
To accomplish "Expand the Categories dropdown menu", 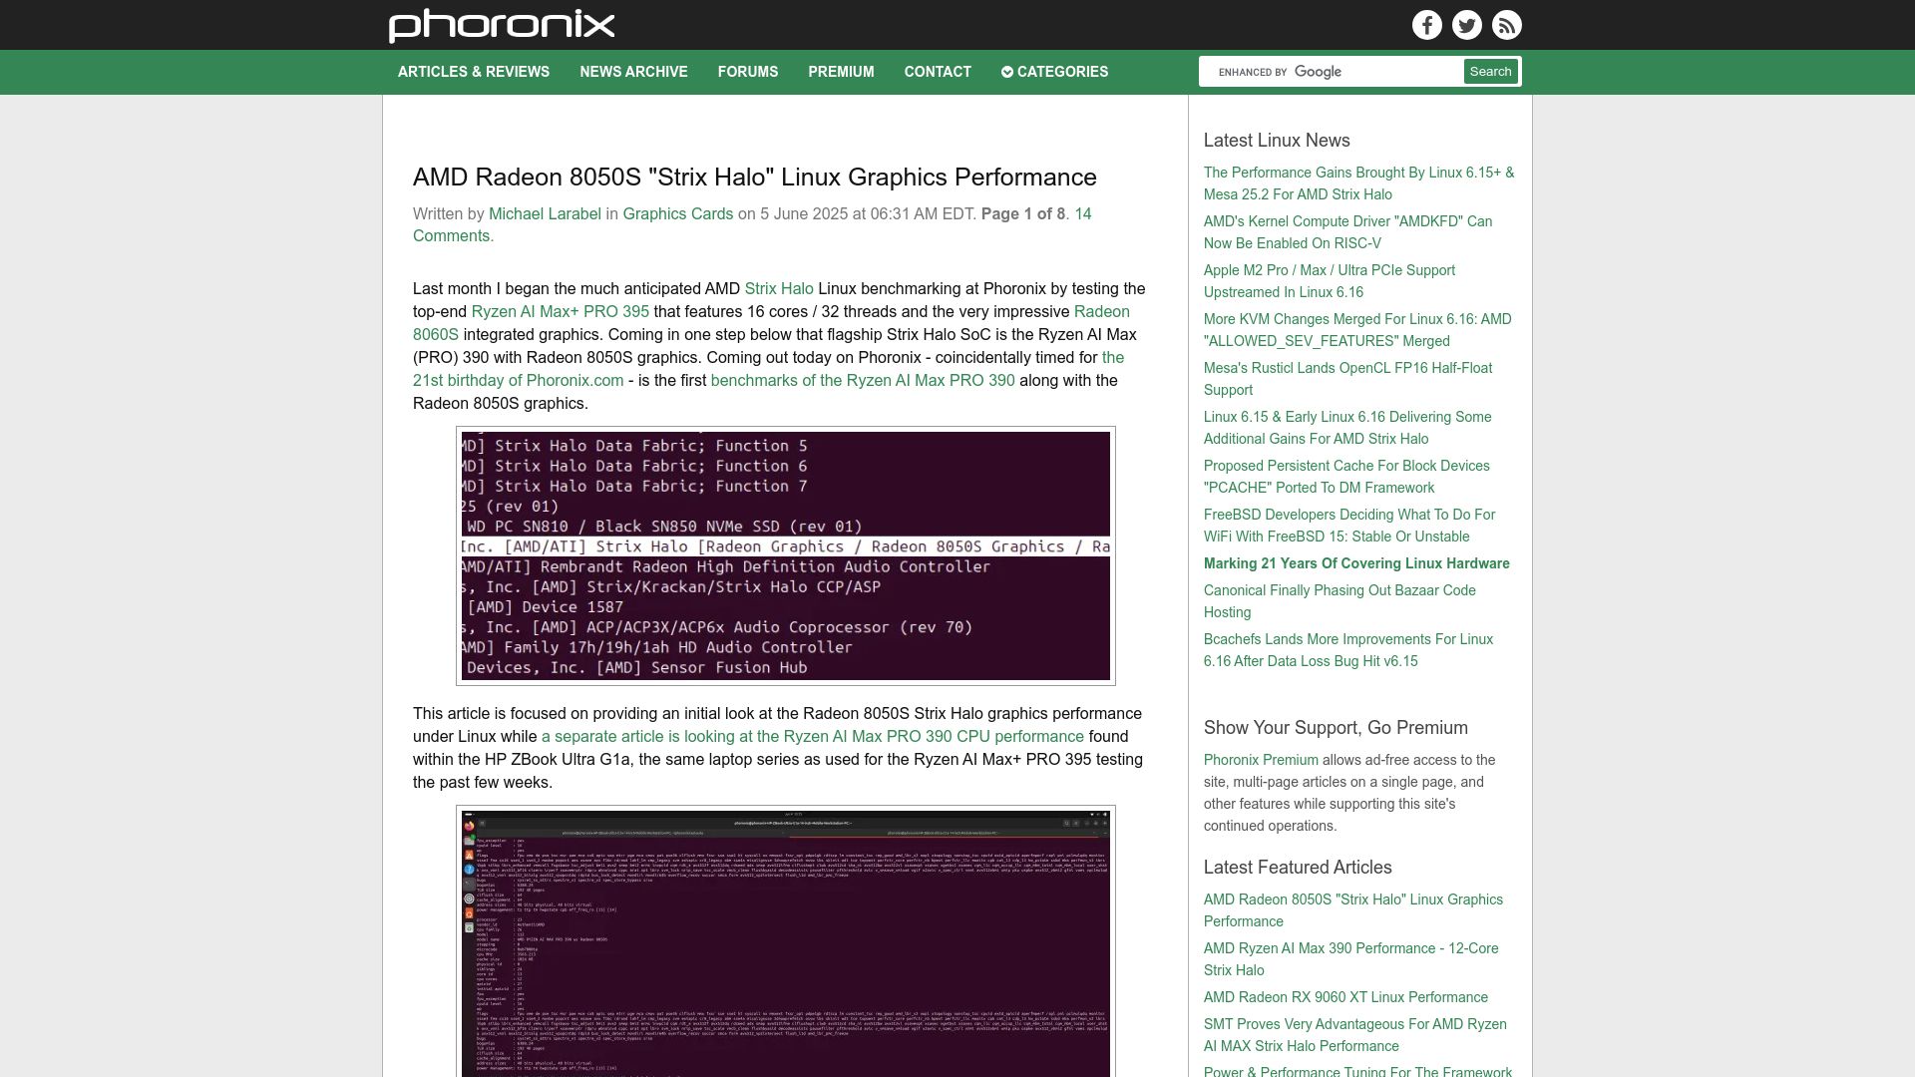I will tap(1054, 72).
